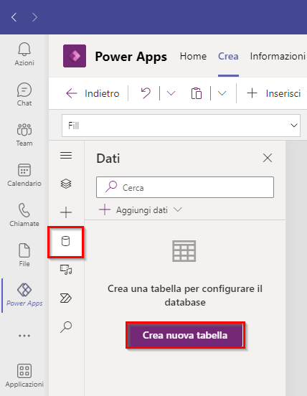
Task: Expand Aggiungi dati dropdown
Action: tap(141, 210)
